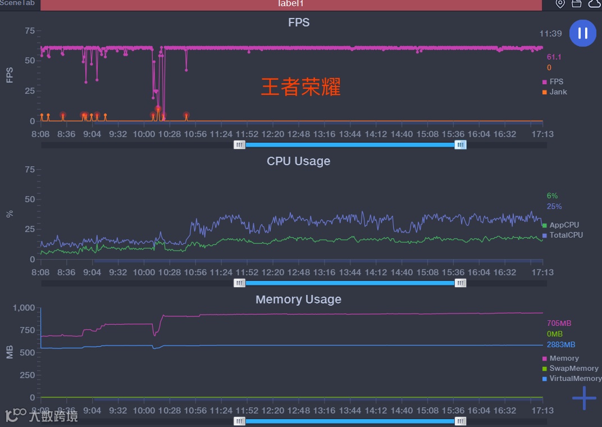The image size is (602, 427).
Task: Toggle the TotalCPU legend series
Action: click(563, 235)
